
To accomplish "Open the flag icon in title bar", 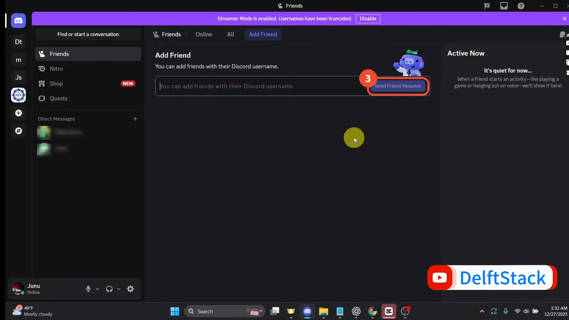I will pyautogui.click(x=487, y=6).
